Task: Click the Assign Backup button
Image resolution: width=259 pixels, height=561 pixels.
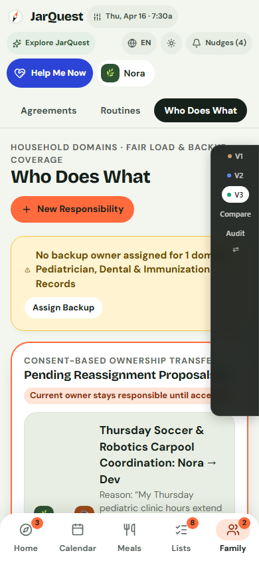Action: [x=63, y=308]
